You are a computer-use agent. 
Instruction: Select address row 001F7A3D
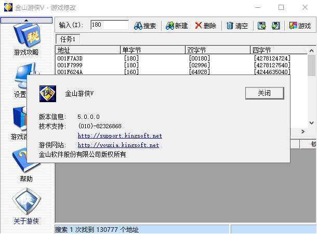tap(70, 58)
